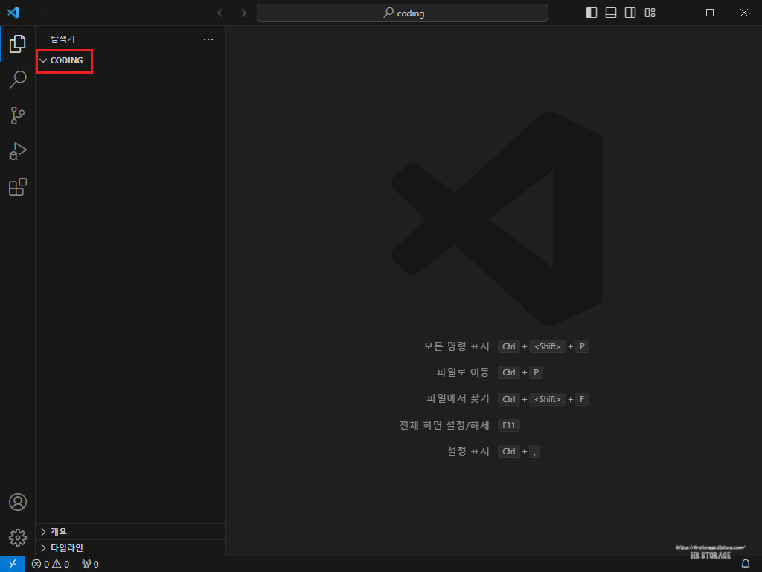Show errors and warnings in status bar
Image resolution: width=762 pixels, height=572 pixels.
tap(51, 565)
